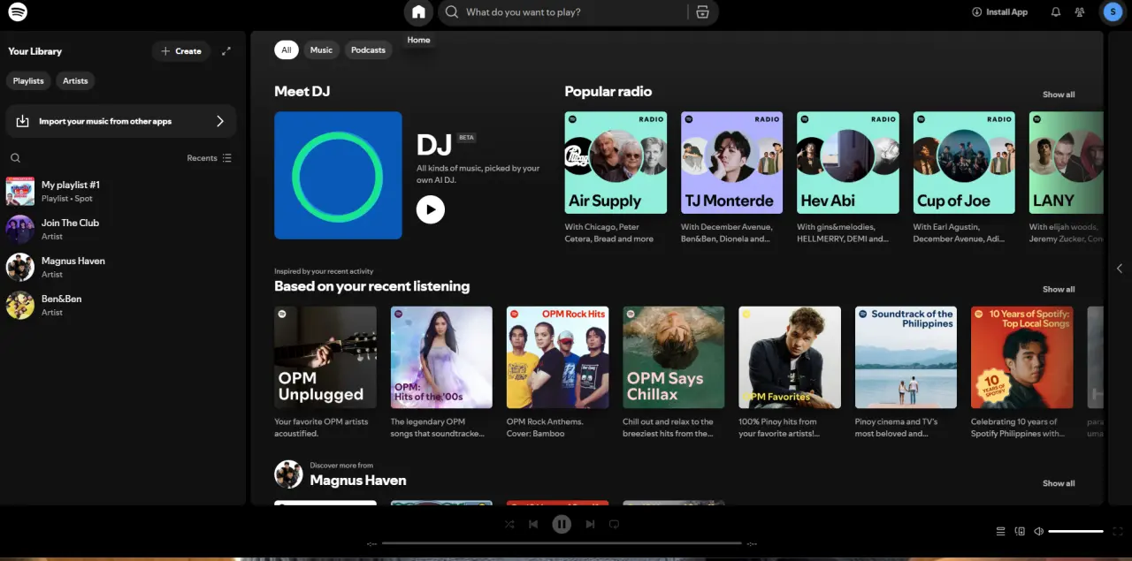Open the Recents sort dropdown
Image resolution: width=1132 pixels, height=561 pixels.
(x=209, y=158)
